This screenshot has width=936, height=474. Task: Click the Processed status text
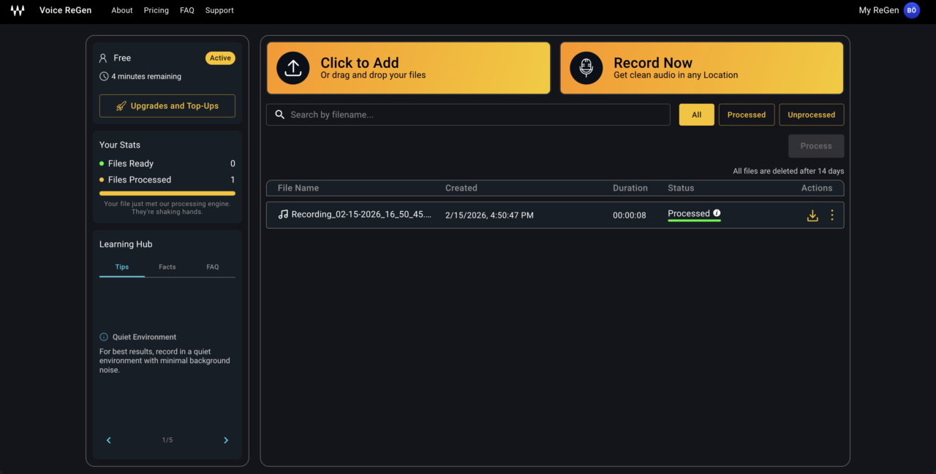[689, 213]
